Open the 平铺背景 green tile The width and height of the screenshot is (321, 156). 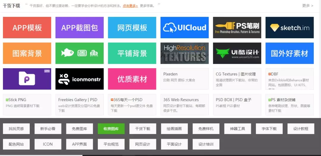[132, 53]
